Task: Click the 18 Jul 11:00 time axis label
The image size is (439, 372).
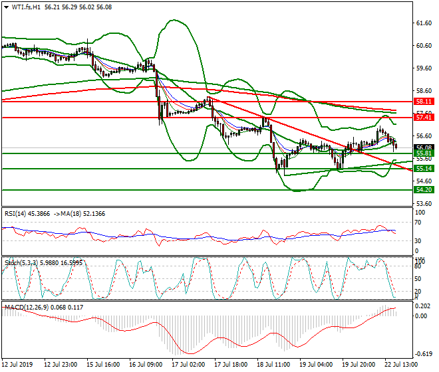Action: coord(273,365)
